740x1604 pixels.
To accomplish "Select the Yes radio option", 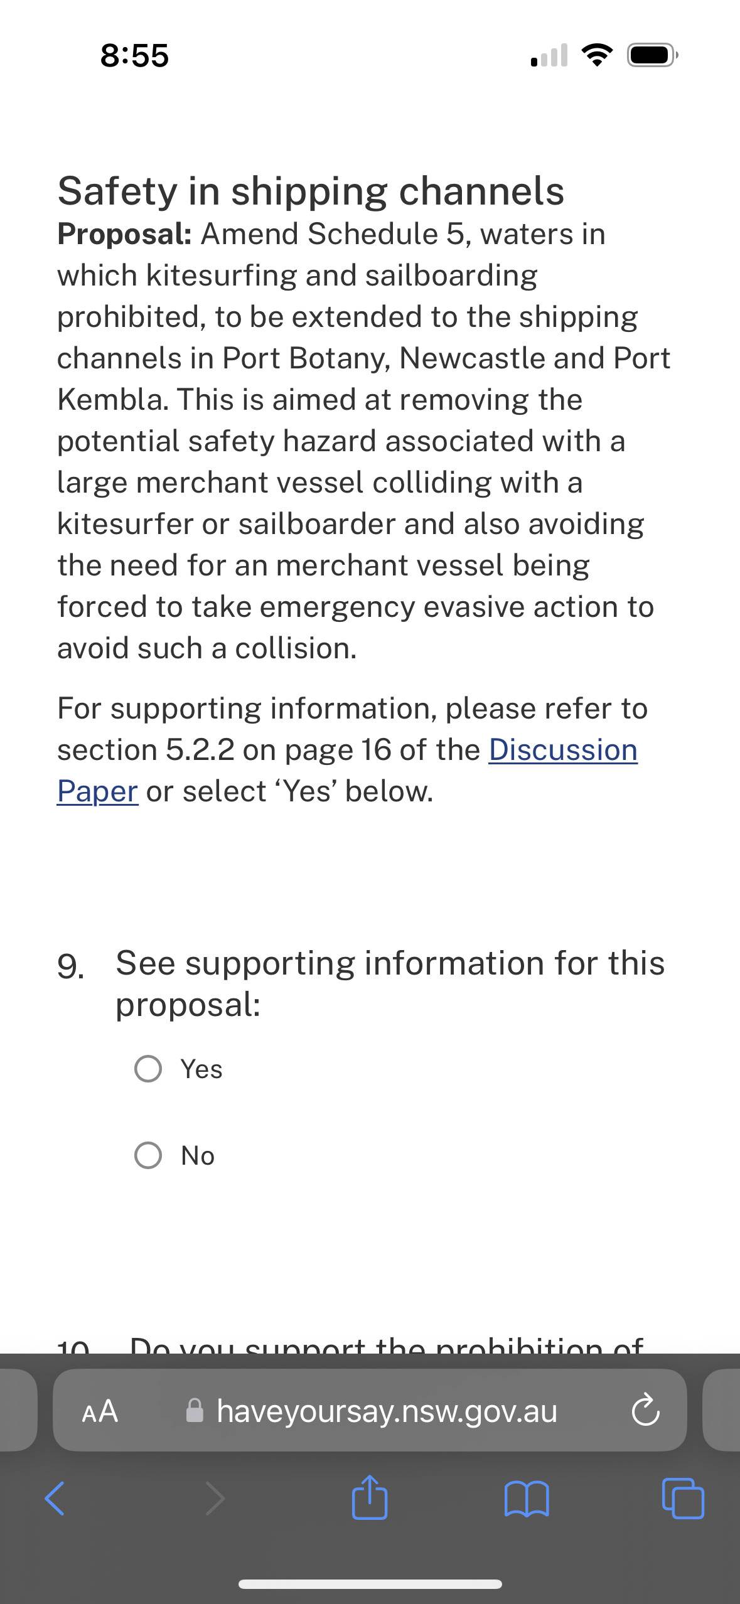I will coord(148,1069).
